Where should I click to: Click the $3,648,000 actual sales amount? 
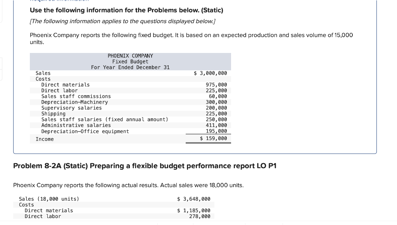(x=193, y=199)
